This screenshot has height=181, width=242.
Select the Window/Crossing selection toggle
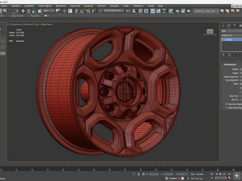coord(17,11)
